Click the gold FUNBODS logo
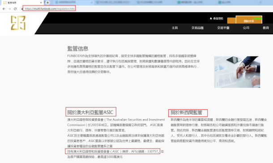This screenshot has height=163, width=273. tap(18, 23)
